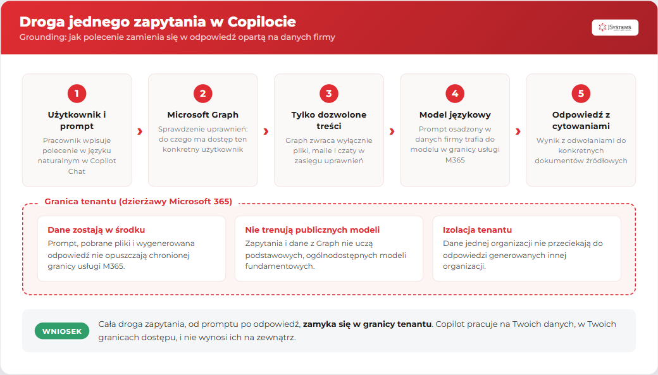Click the description "Prompt osadzony w danych firmy"

pos(455,144)
